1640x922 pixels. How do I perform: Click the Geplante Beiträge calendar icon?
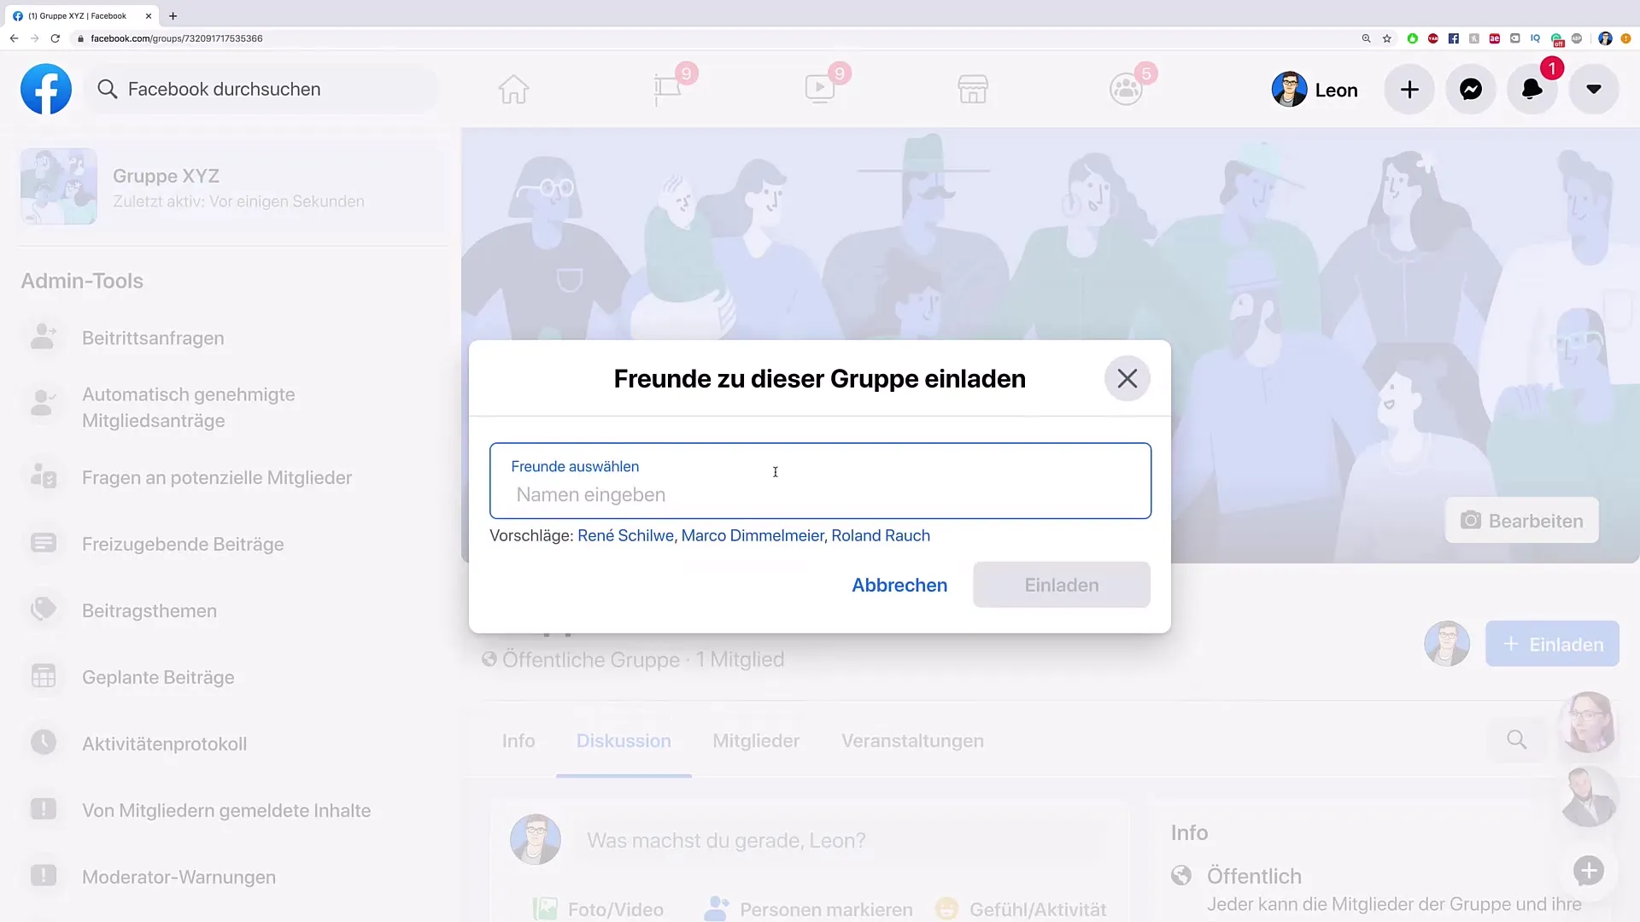(43, 676)
